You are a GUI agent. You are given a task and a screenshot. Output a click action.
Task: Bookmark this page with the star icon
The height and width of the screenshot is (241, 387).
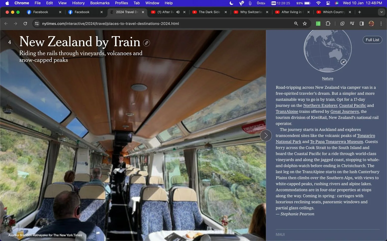click(x=305, y=24)
